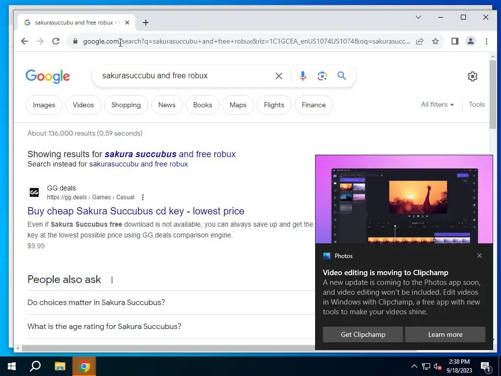Open the People also ask options menu

pos(112,280)
